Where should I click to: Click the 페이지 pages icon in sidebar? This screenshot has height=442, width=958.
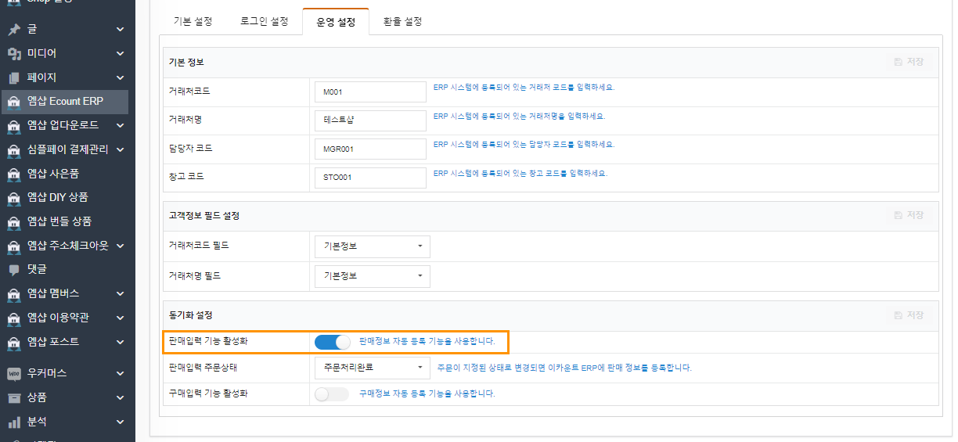point(13,78)
